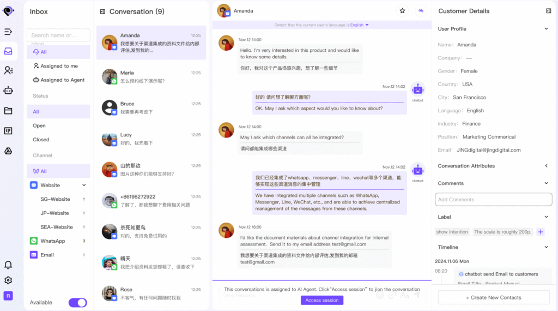Click Create New Contacts button
The height and width of the screenshot is (311, 558).
point(494,297)
